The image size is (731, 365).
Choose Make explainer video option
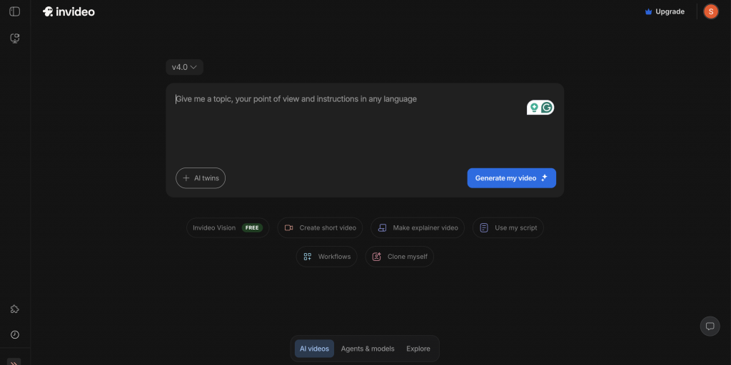tap(417, 227)
